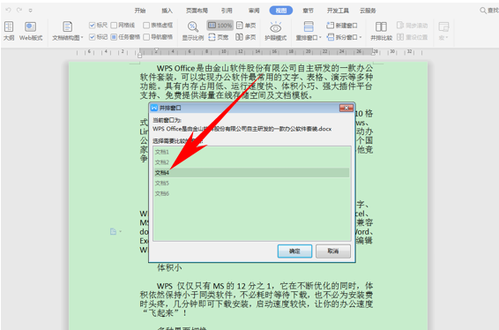Click 重设位置 reset position

(412, 37)
